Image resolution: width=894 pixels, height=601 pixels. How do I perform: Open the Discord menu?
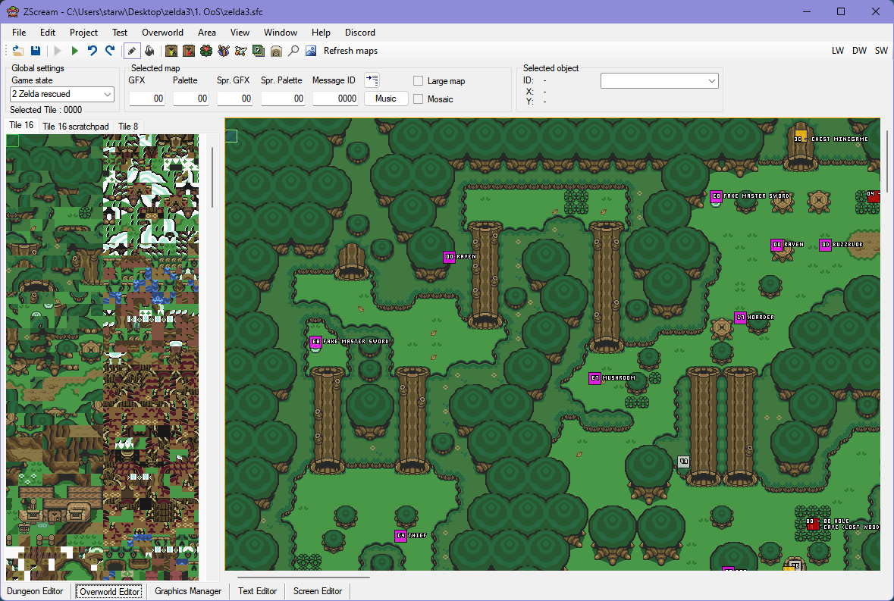pyautogui.click(x=360, y=33)
